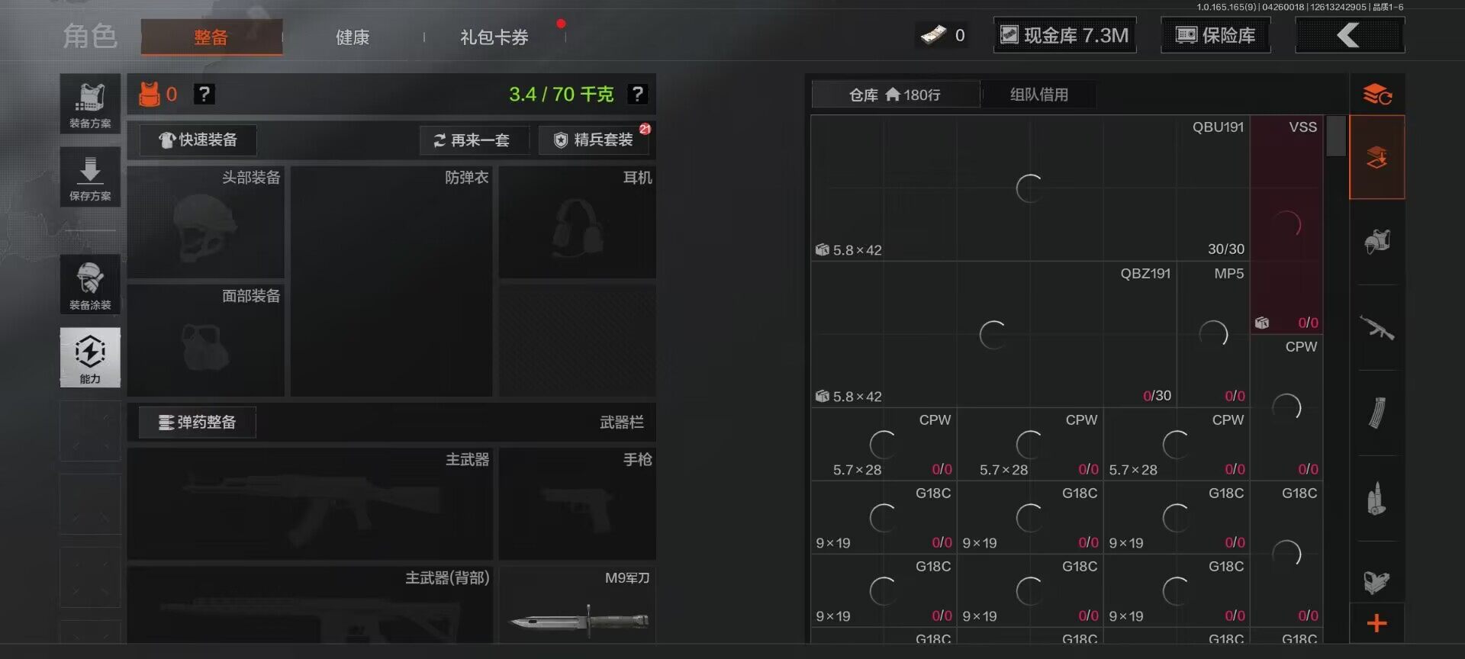This screenshot has height=659, width=1465.
Task: Click the warehouse sort/refresh stack icon
Action: (x=1377, y=95)
